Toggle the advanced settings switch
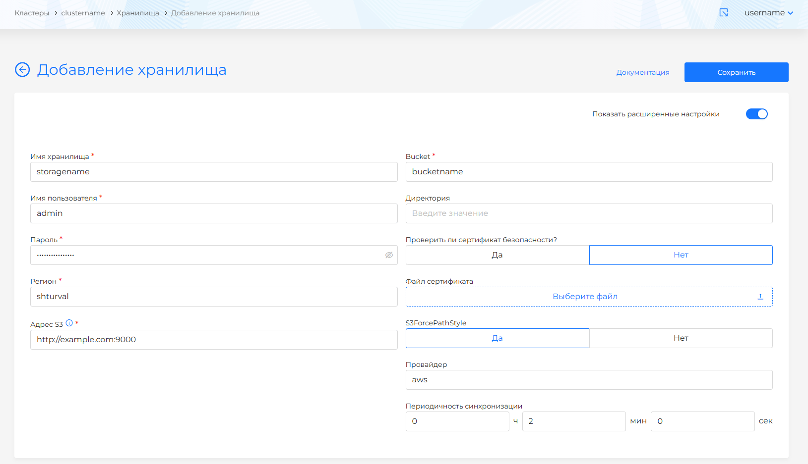Viewport: 808px width, 464px height. [756, 114]
